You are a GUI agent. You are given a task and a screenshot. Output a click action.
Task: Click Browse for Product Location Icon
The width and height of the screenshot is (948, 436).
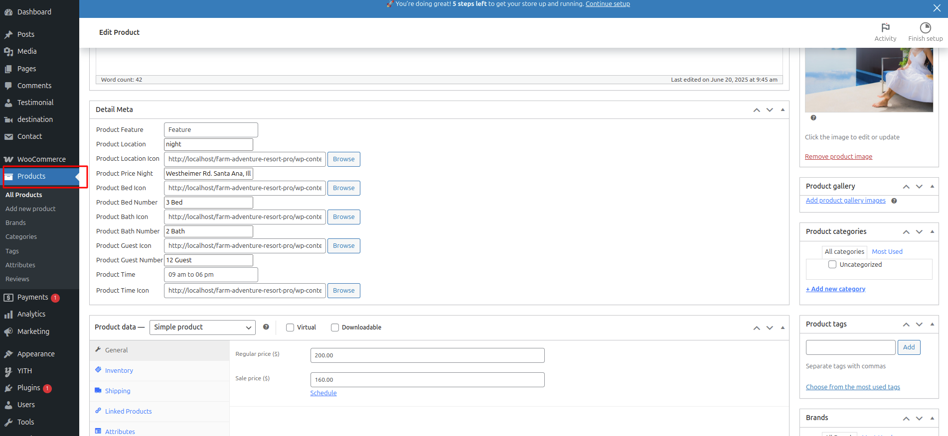[343, 159]
